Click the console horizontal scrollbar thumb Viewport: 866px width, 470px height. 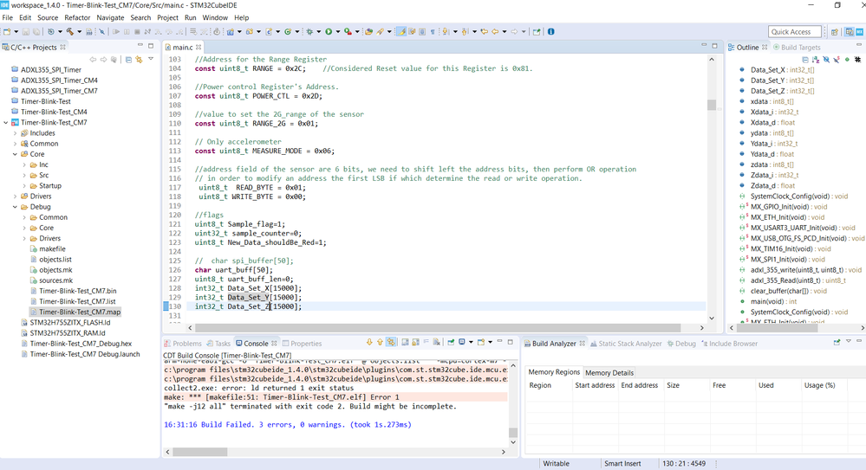pyautogui.click(x=200, y=452)
